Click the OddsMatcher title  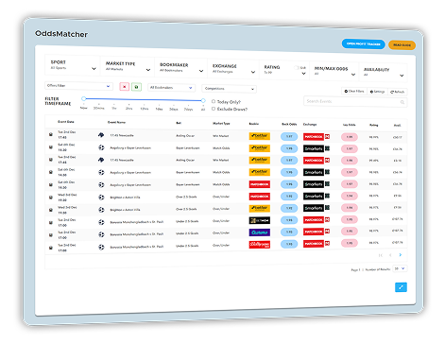(61, 34)
